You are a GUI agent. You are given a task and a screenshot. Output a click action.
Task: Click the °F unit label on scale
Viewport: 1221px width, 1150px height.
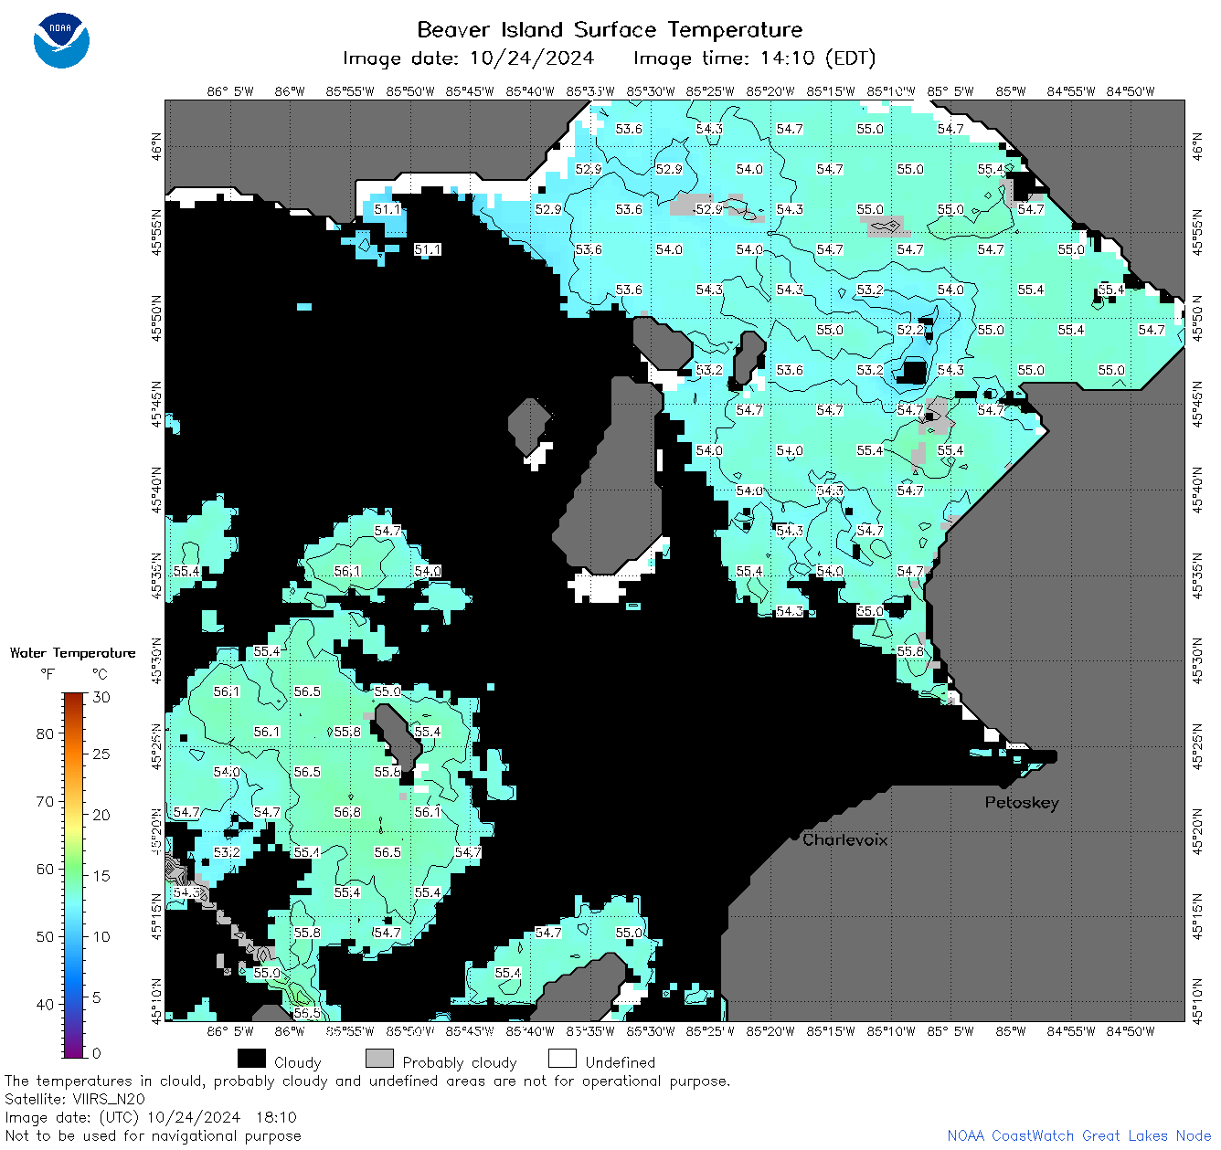[48, 675]
